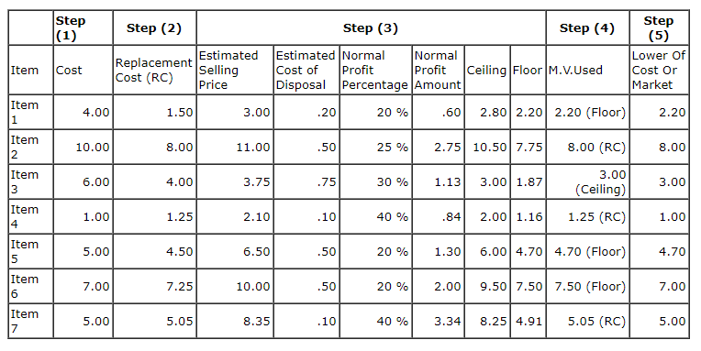Viewport: 701px width, 351px height.
Task: Select the Step (5) header cell
Action: [x=659, y=28]
